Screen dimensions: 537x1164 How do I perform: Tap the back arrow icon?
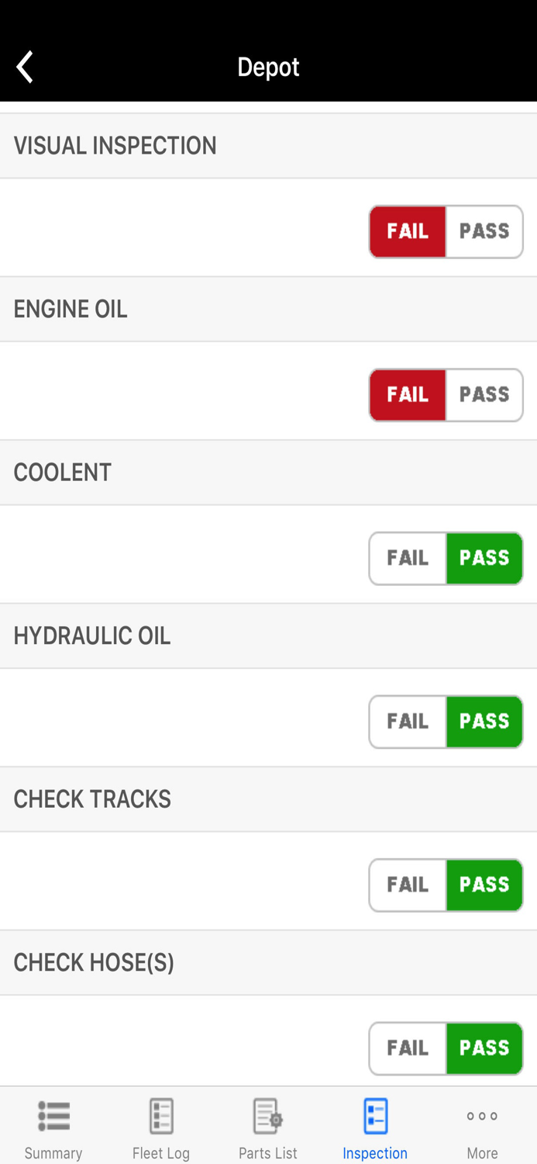[25, 67]
